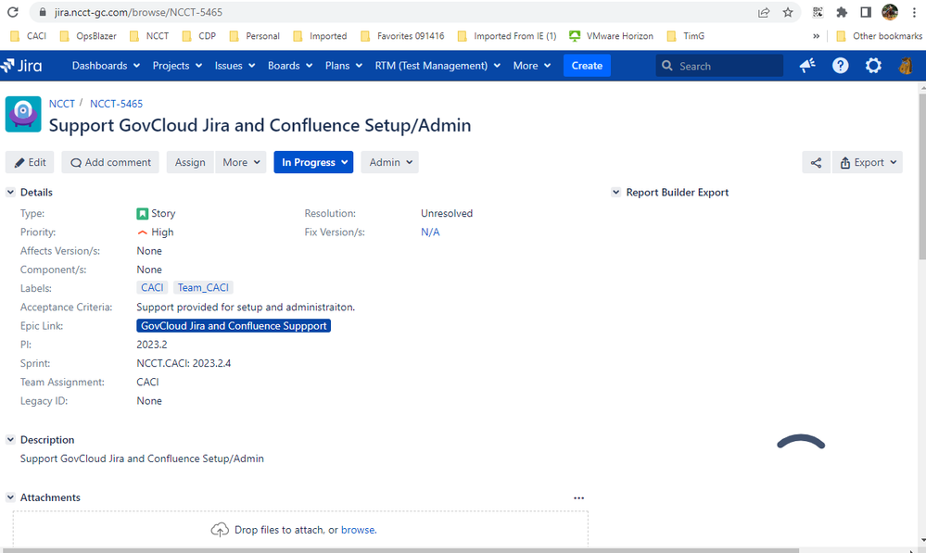
Task: Bookmark this page with the star icon
Action: pos(788,12)
